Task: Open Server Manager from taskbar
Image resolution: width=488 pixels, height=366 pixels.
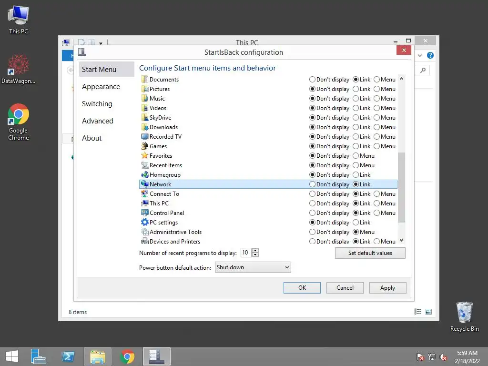Action: 39,356
